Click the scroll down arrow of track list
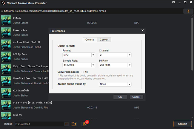 click(x=192, y=117)
